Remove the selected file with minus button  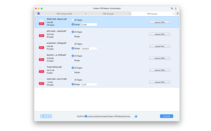(x=49, y=116)
